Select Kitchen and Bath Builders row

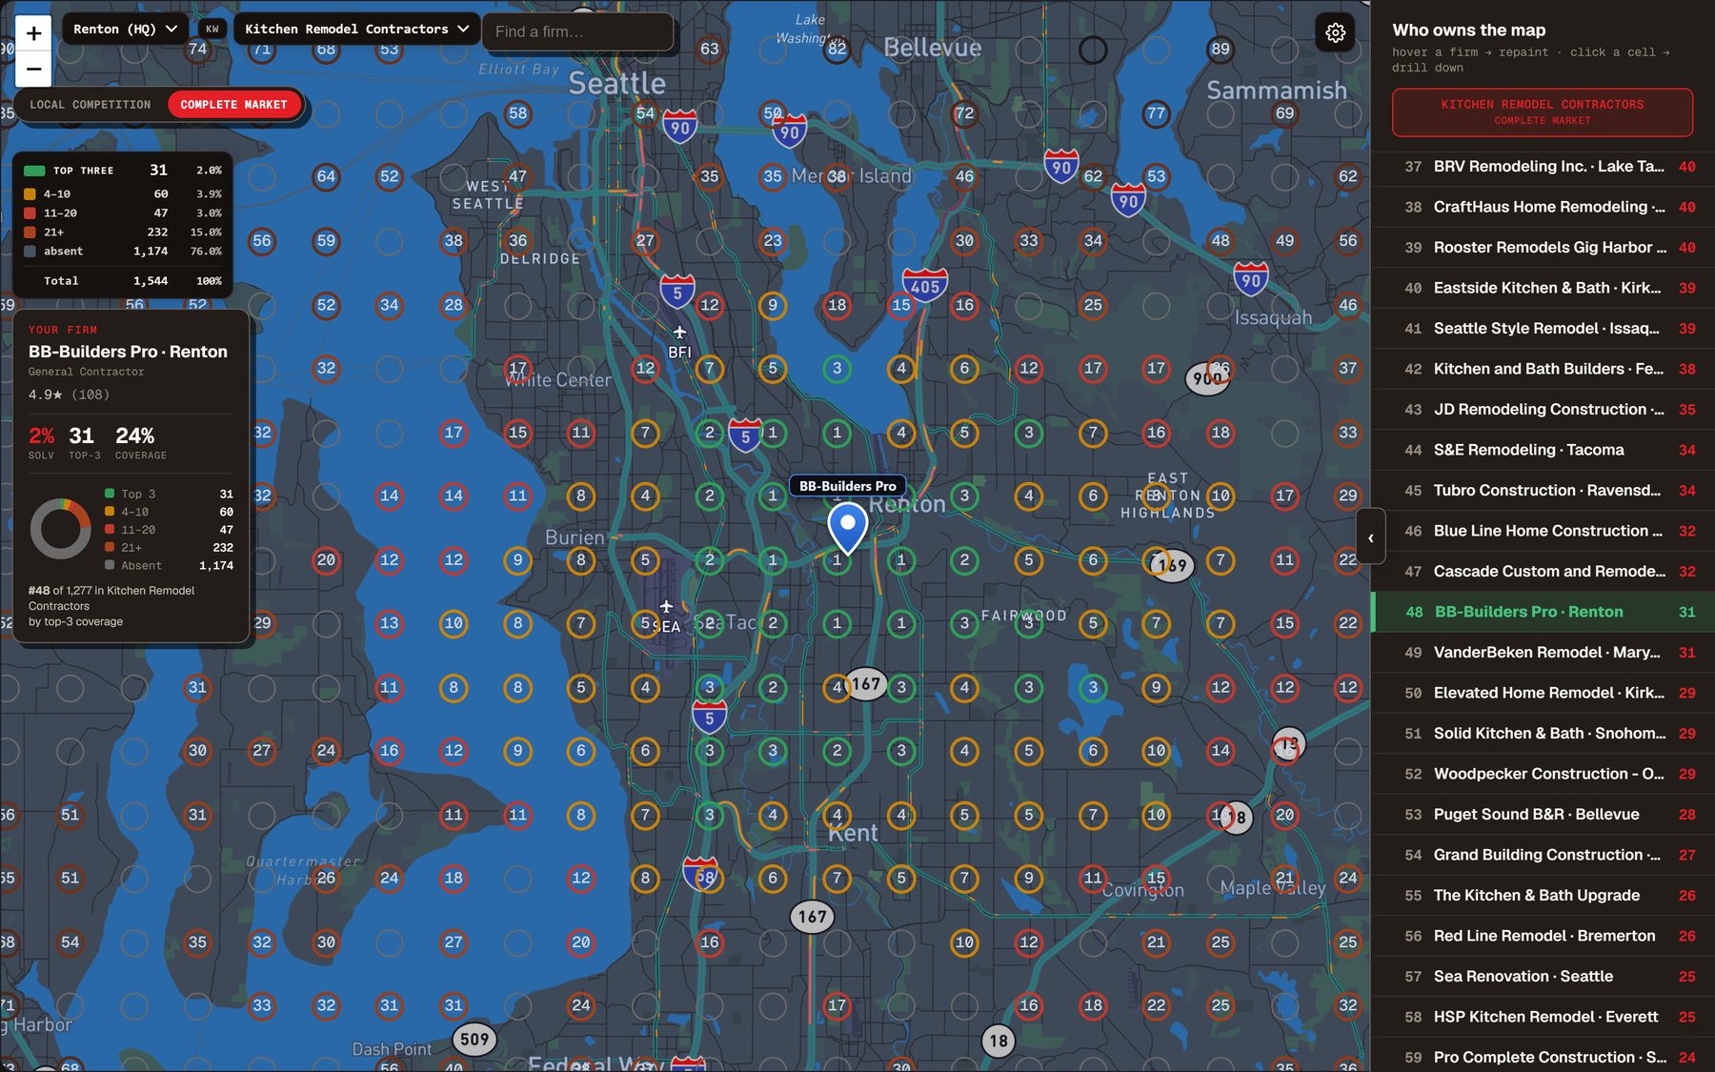(x=1543, y=369)
